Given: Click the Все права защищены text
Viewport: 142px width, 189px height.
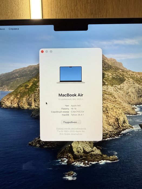Looking at the screenshot, I should [x=71, y=134].
